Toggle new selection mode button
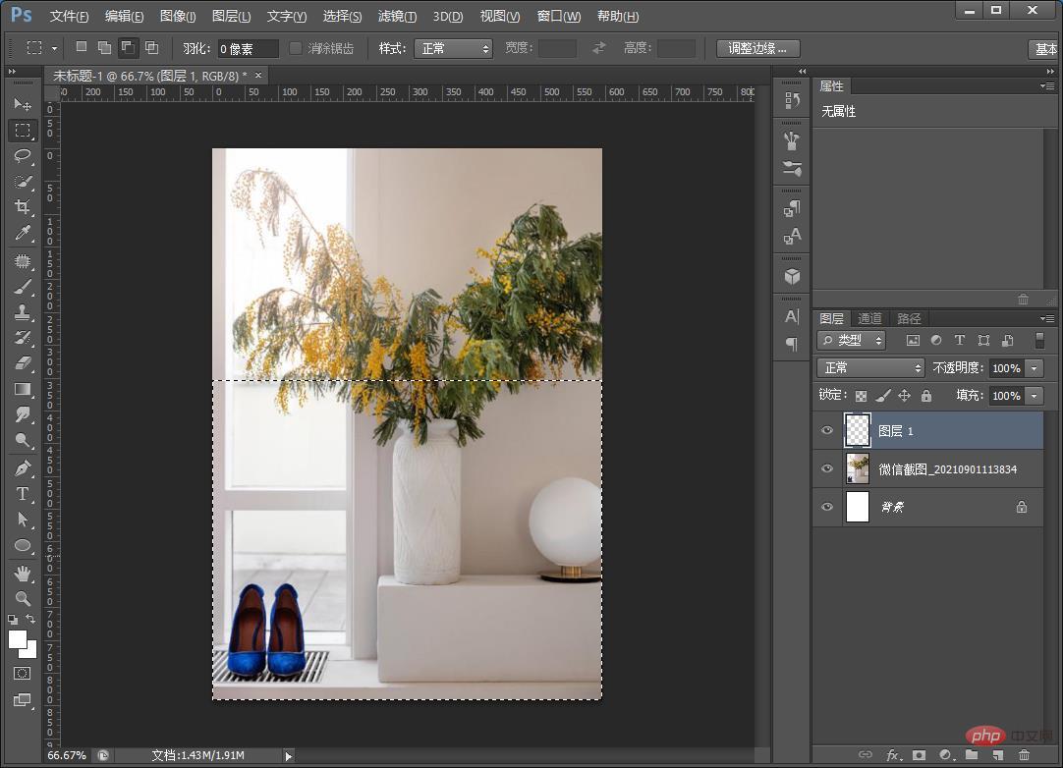The height and width of the screenshot is (768, 1063). (x=82, y=47)
